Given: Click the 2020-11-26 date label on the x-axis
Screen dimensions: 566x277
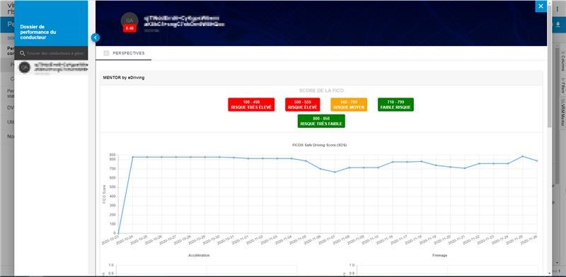Looking at the screenshot, I should click(x=529, y=240).
